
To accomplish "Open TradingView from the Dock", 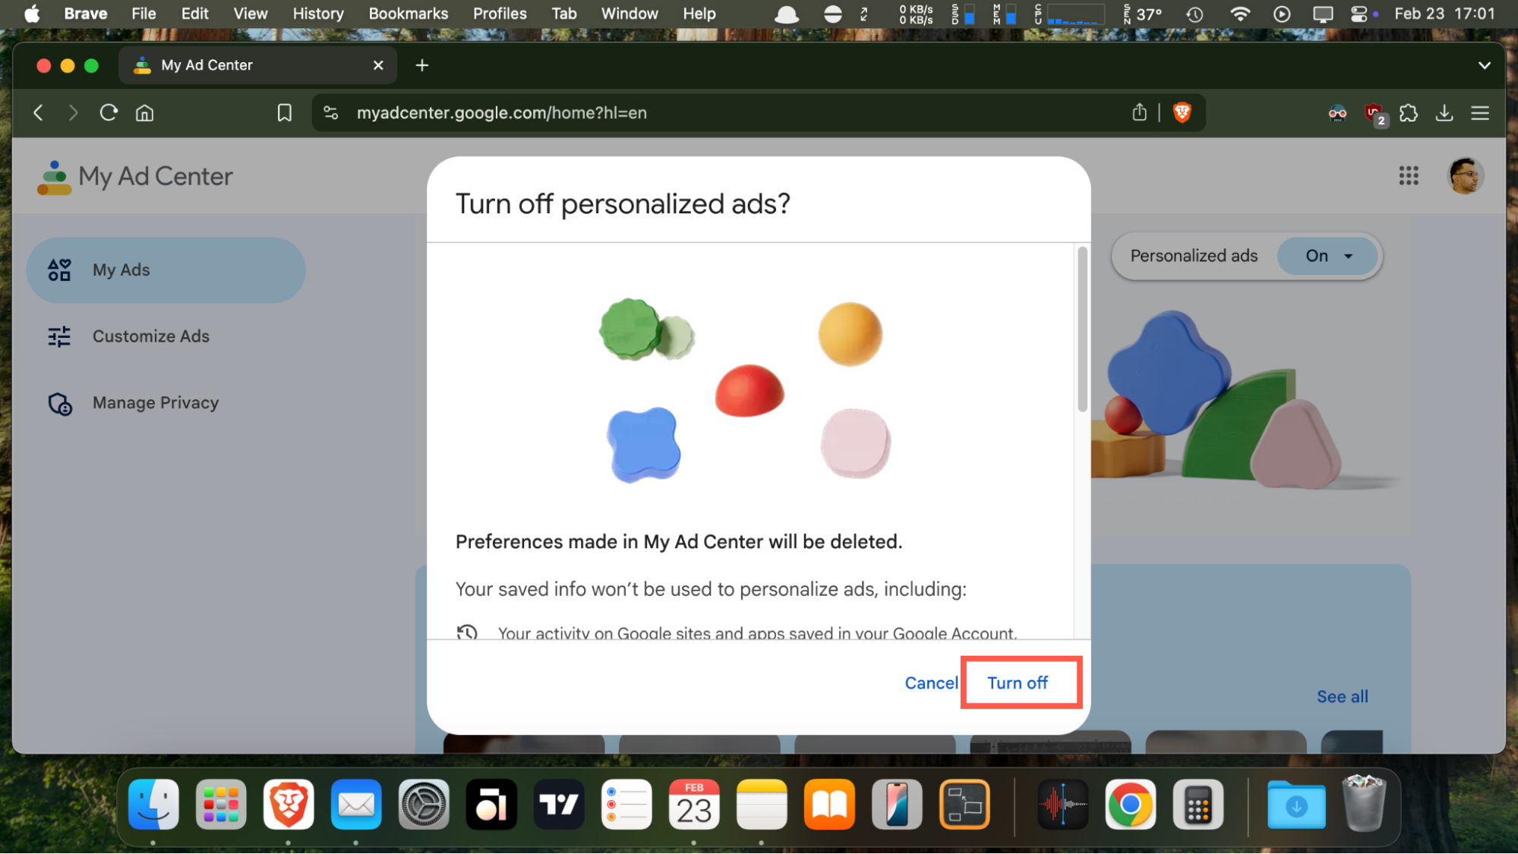I will tap(559, 804).
